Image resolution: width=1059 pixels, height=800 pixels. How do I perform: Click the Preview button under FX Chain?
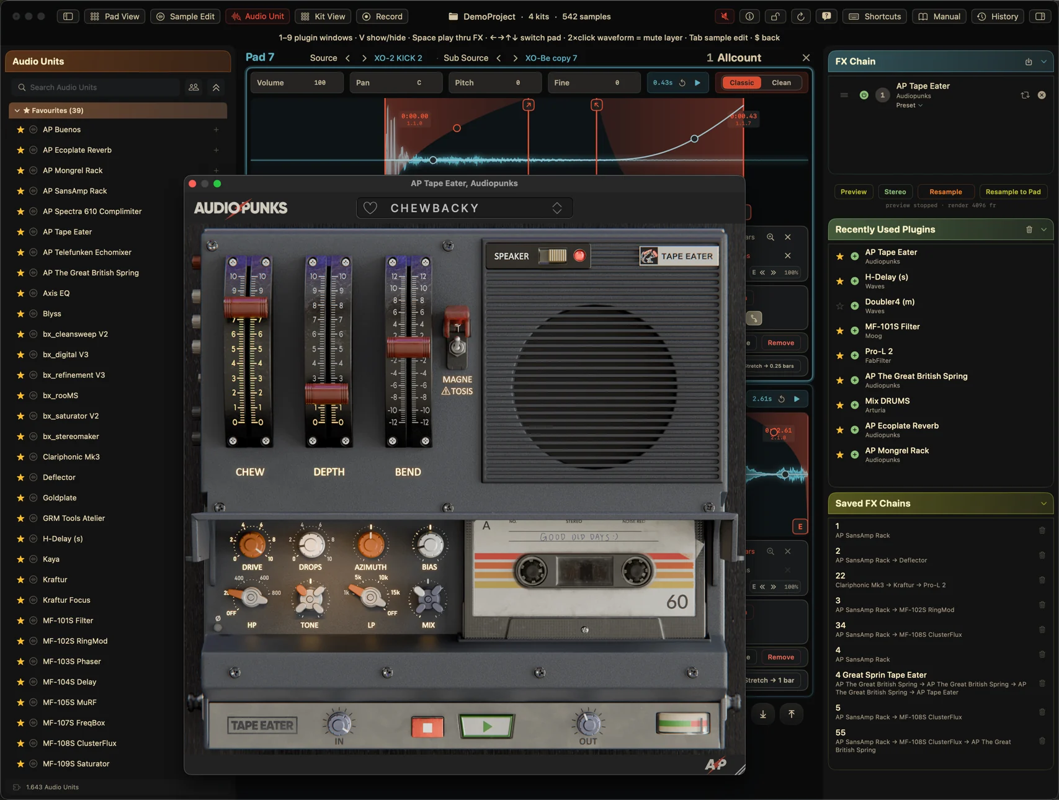[x=853, y=192]
